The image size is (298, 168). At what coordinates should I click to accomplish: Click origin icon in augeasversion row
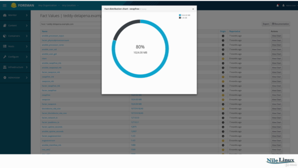coord(223,140)
